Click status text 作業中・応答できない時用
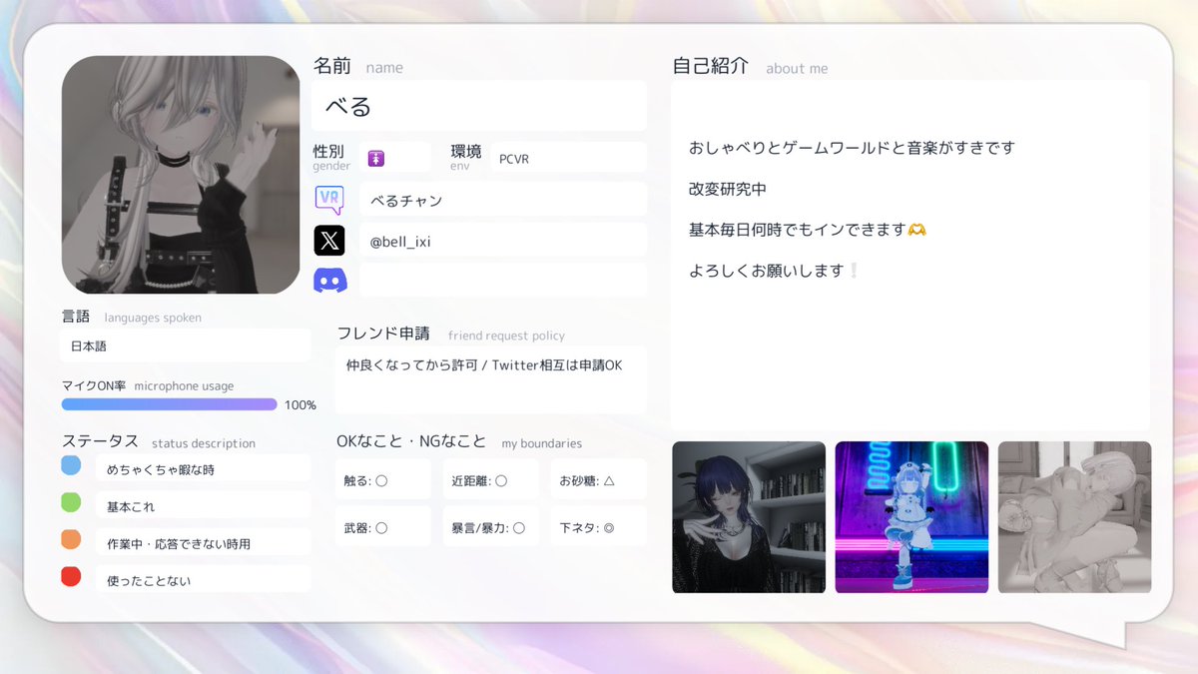1198x674 pixels. point(179,544)
